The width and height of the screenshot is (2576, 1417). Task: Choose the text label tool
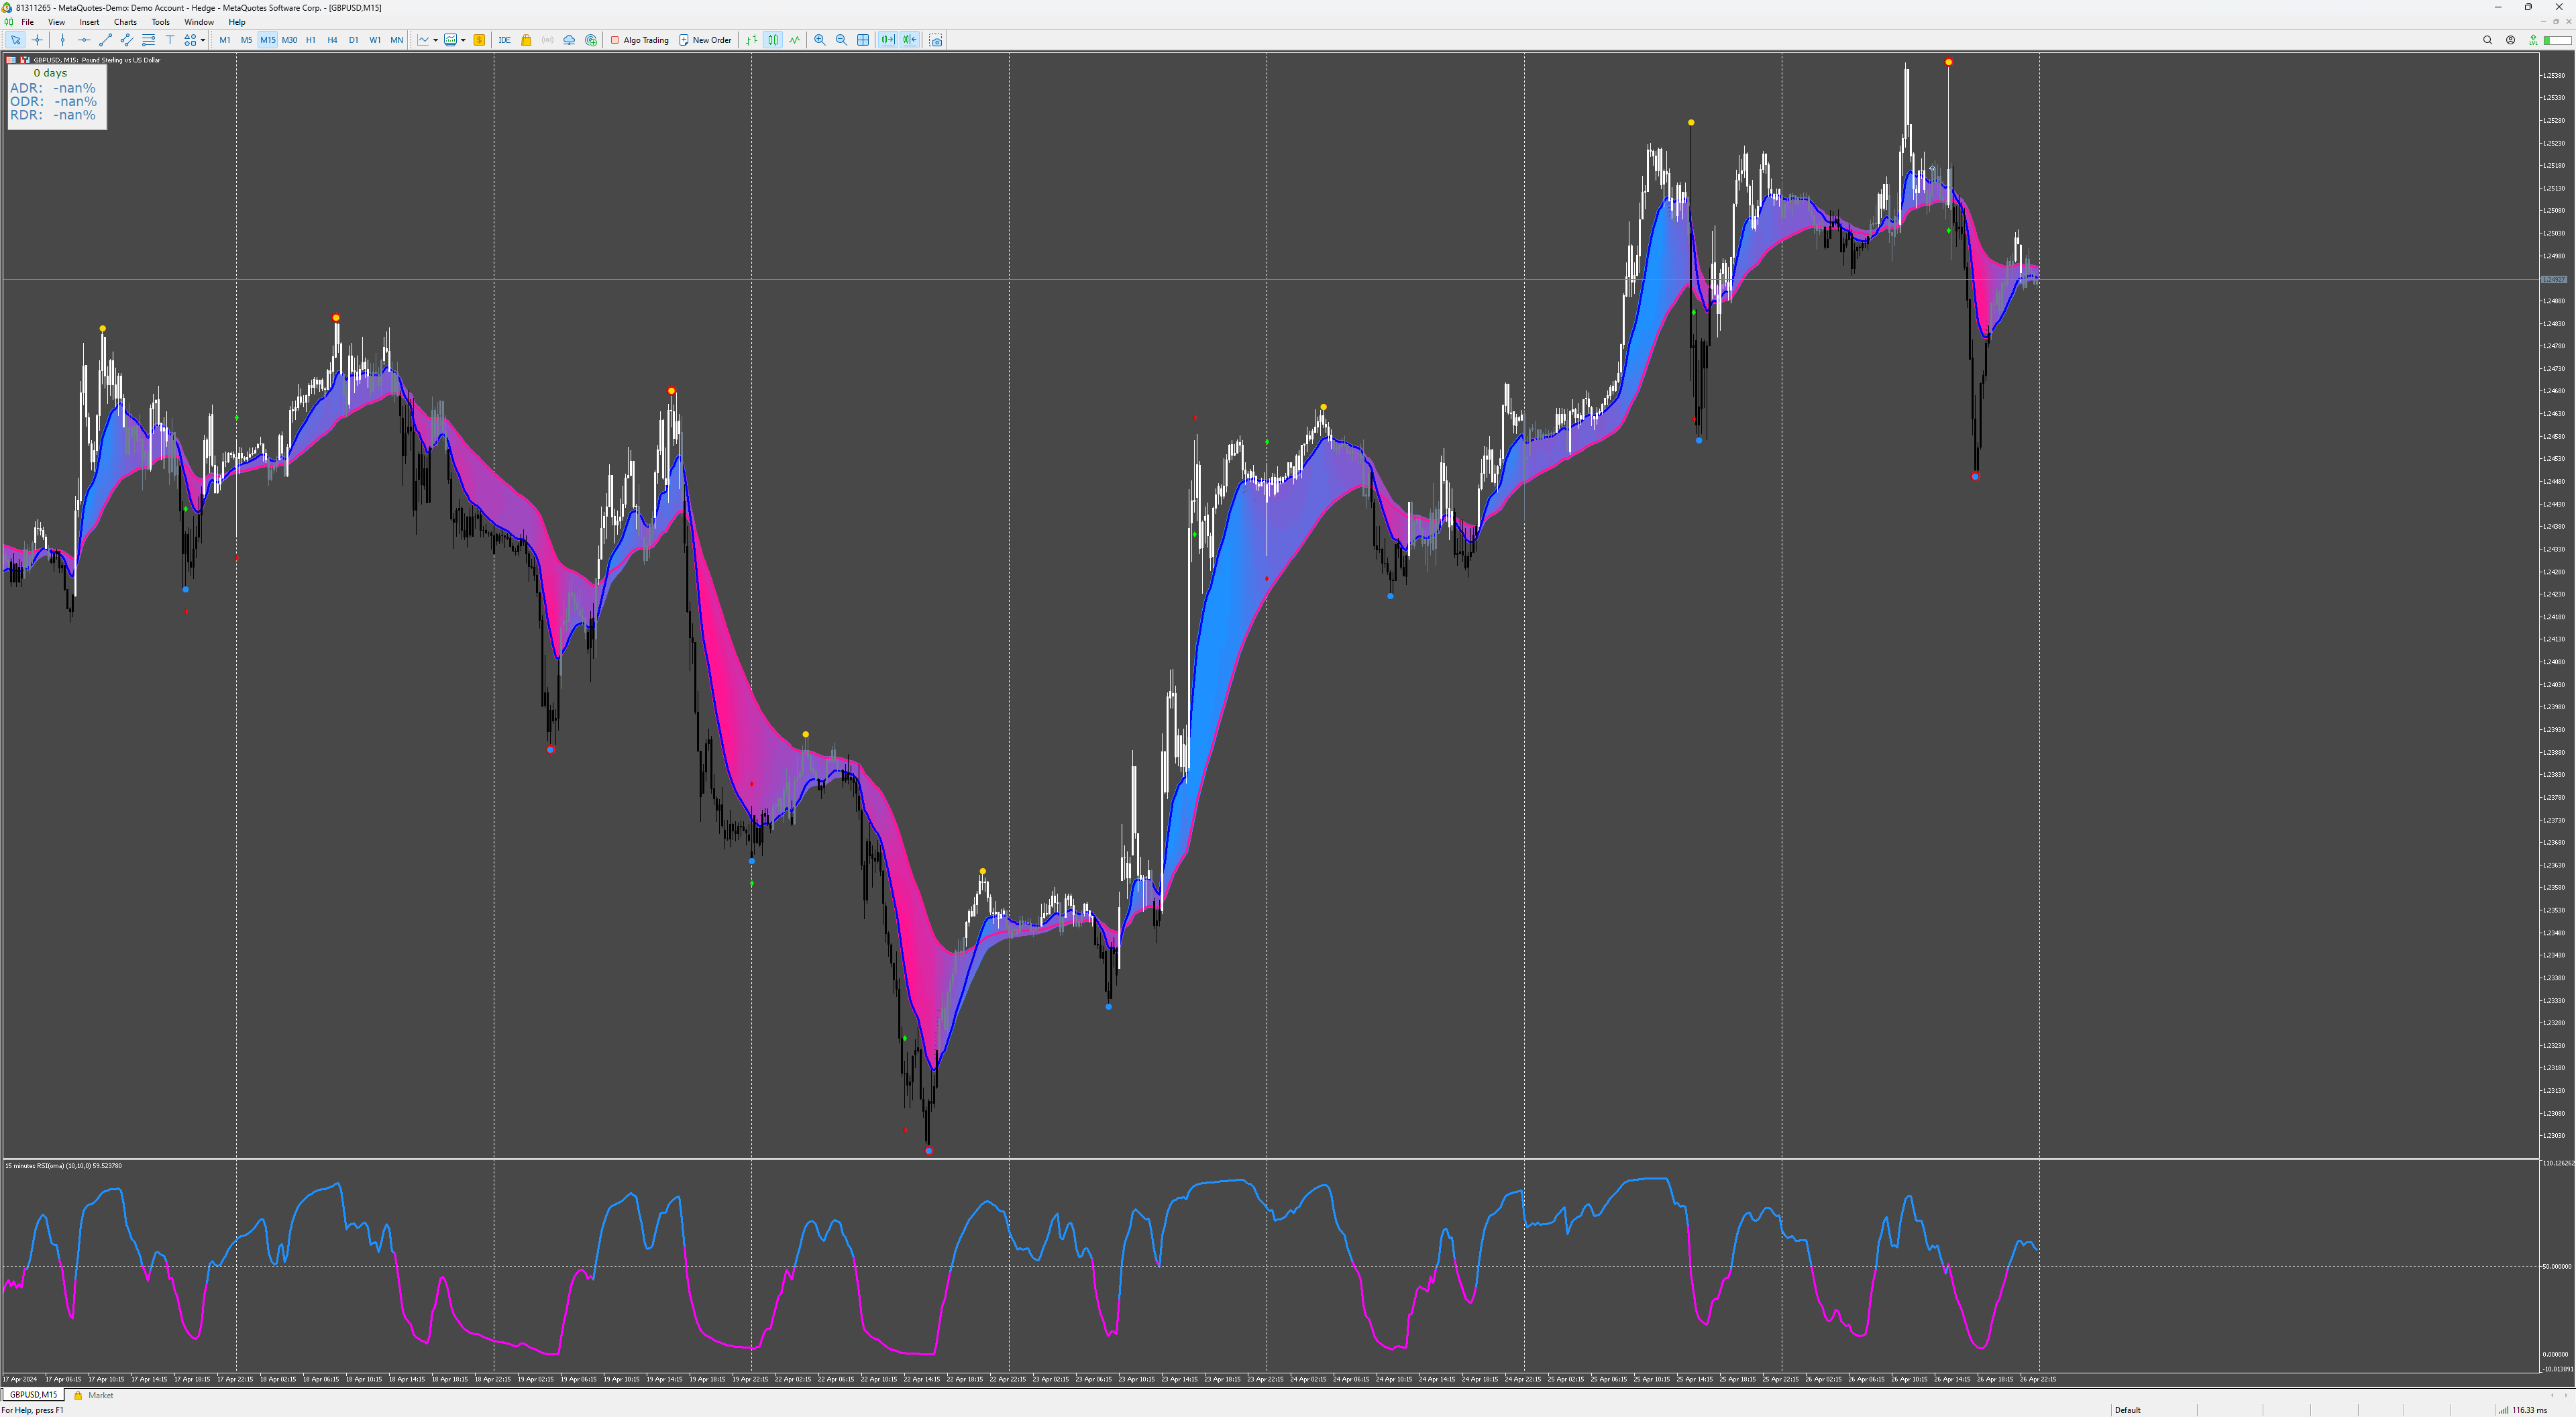(170, 40)
